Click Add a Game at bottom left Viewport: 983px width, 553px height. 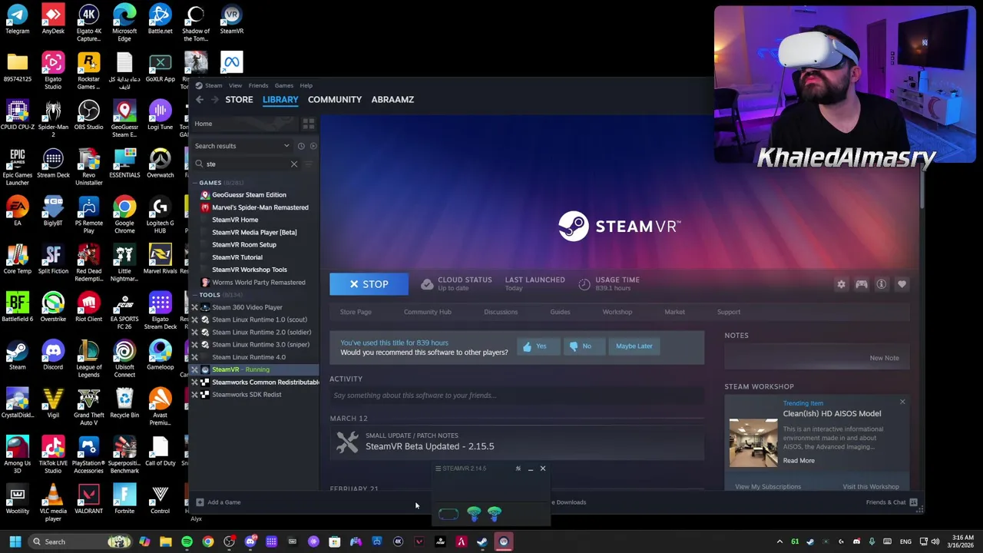click(x=218, y=502)
